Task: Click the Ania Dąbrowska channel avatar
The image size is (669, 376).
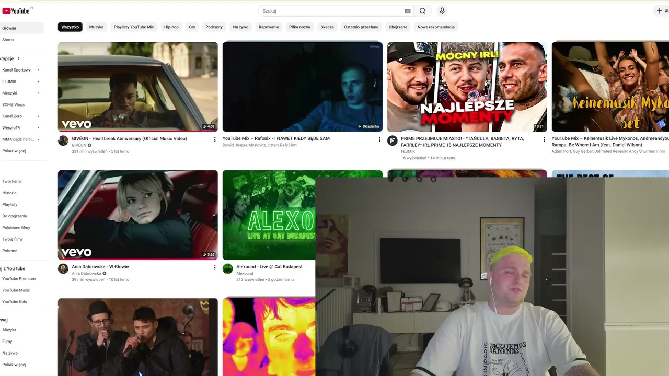Action: point(63,269)
